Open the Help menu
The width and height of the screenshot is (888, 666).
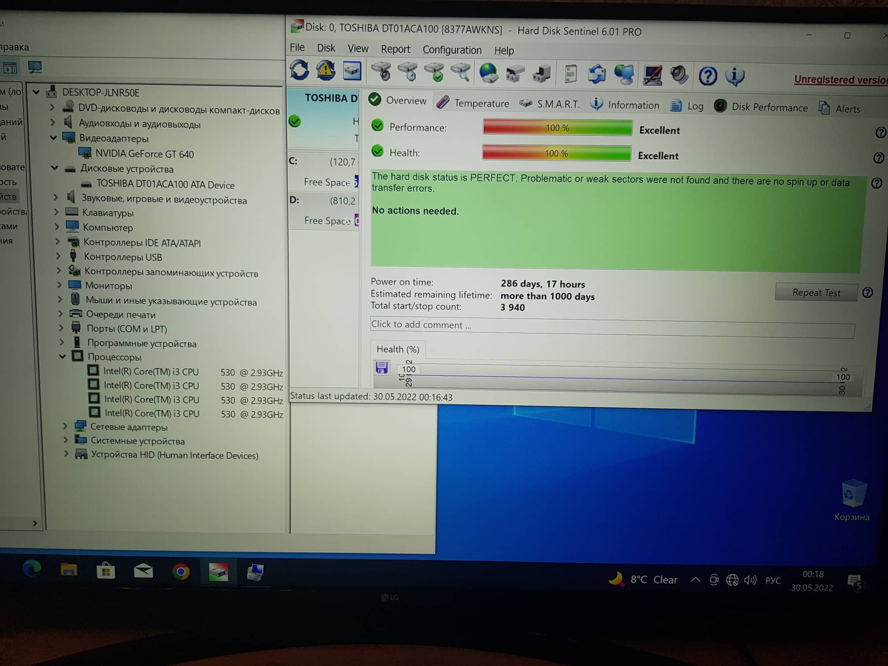pyautogui.click(x=504, y=51)
